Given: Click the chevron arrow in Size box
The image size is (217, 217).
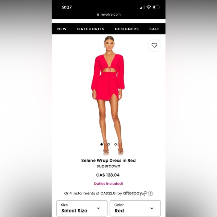Looking at the screenshot, I should [98, 208].
